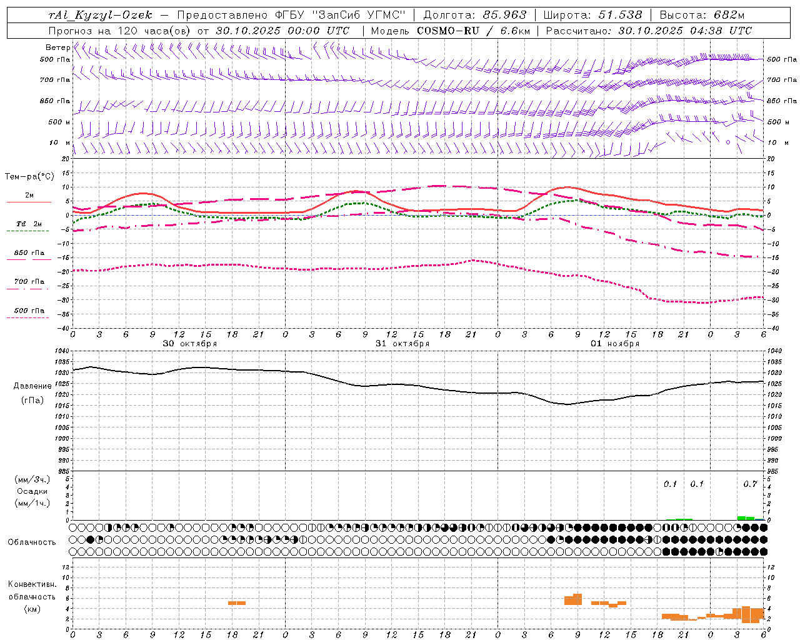The height and width of the screenshot is (640, 800).
Task: Click the Рассчитано: 30.10.2025 04:38 UTC timestamp
Action: 649,31
